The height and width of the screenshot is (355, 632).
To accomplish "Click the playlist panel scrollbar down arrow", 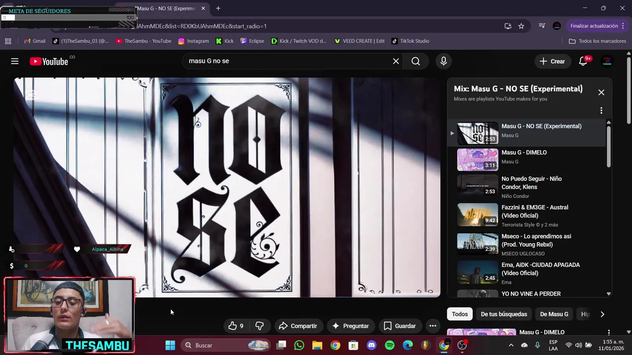I will pos(609,294).
